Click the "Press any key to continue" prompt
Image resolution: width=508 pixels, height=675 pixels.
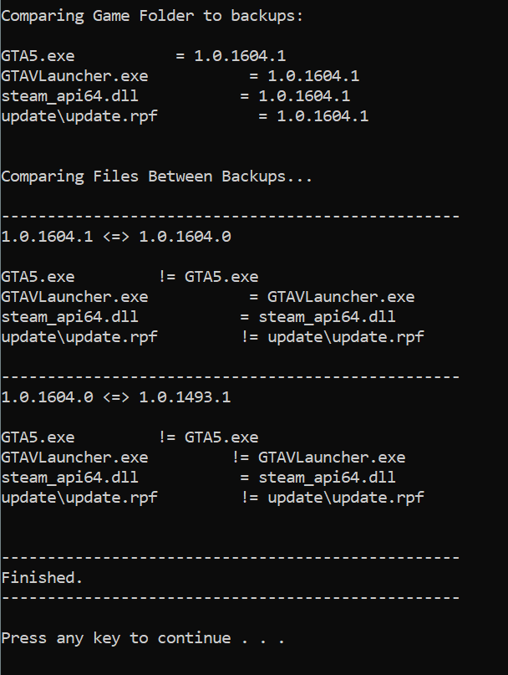click(143, 638)
